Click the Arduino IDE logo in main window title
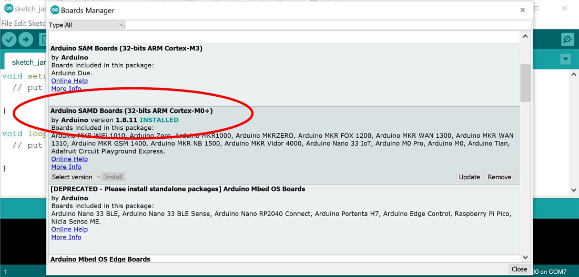 click(x=8, y=8)
